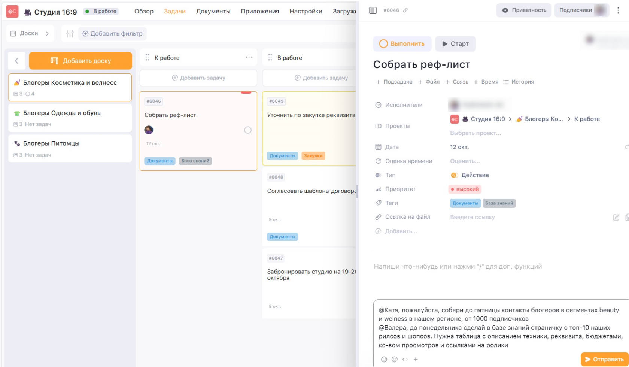Click assignee avatar on Собрать реф-лист card

[x=149, y=130]
